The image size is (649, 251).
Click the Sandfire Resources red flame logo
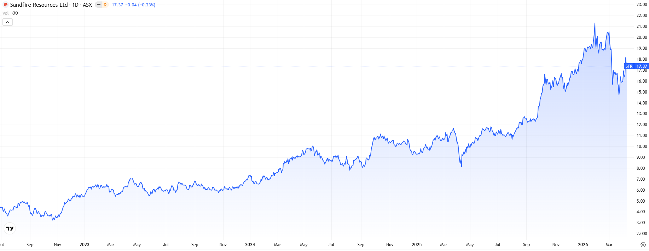pos(6,5)
